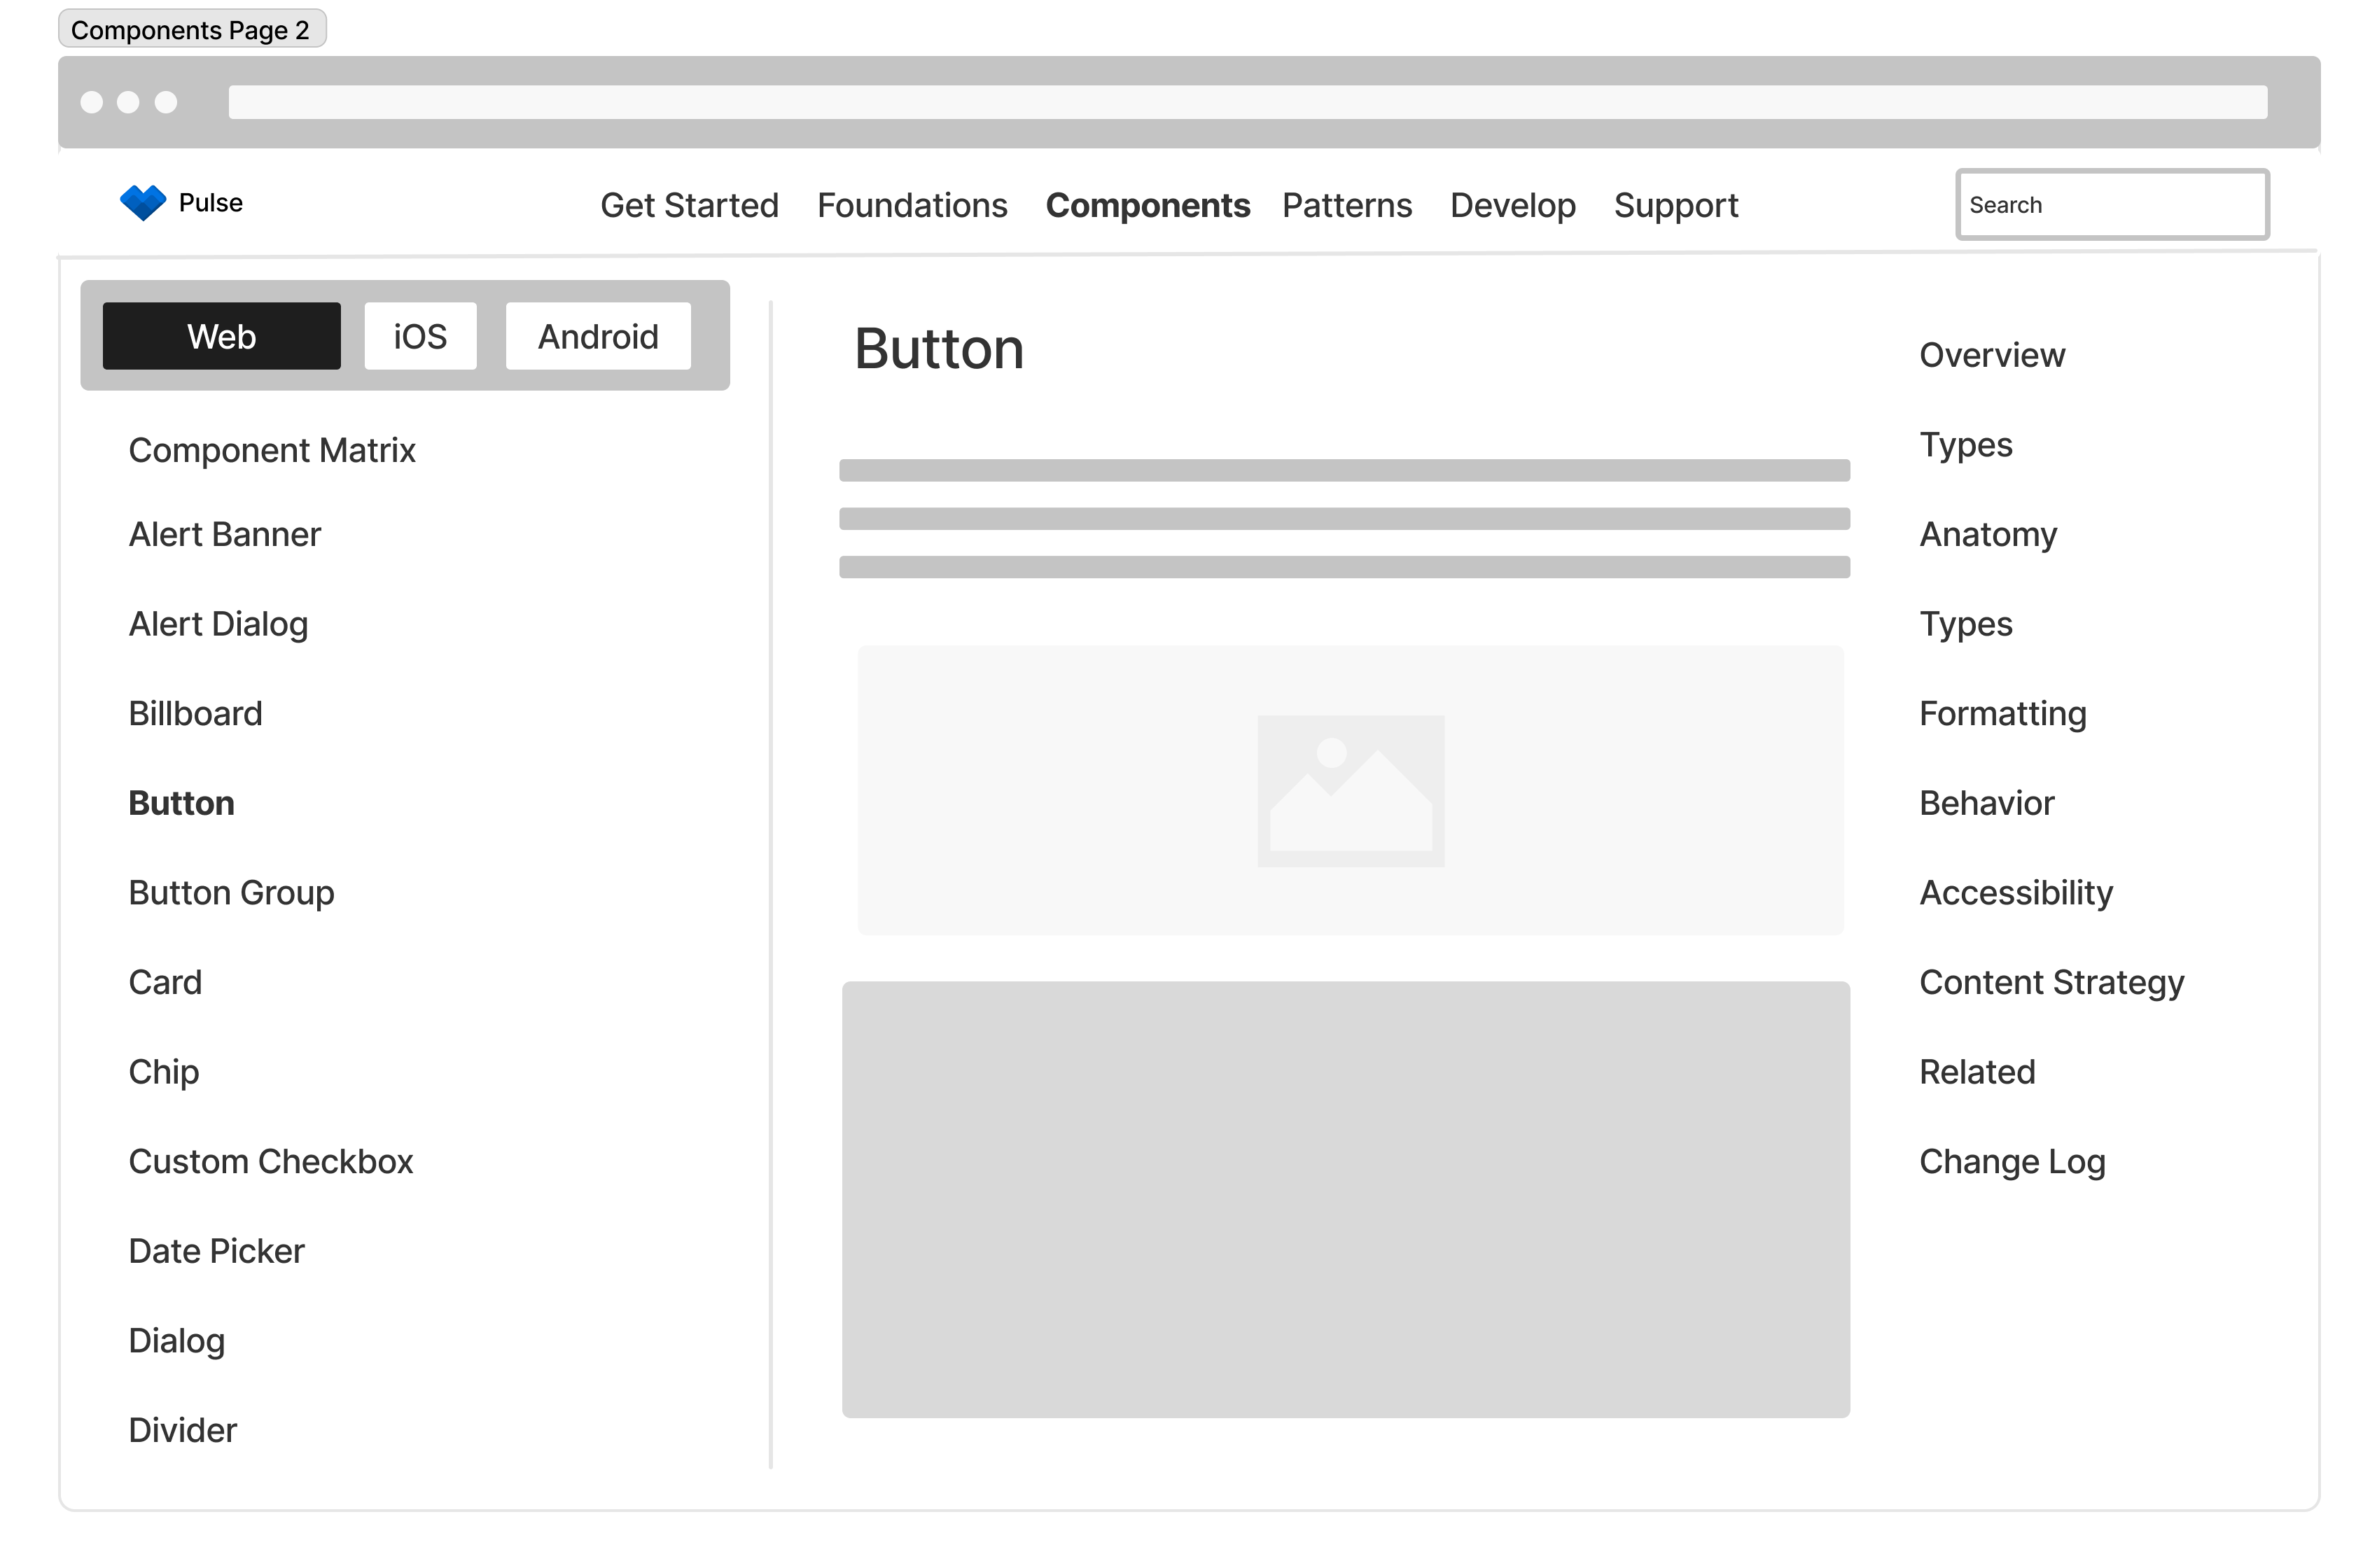This screenshot has width=2377, height=1568.
Task: Open the Components menu item
Action: 1148,205
